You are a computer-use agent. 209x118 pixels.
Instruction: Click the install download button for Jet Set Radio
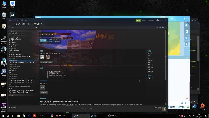click(x=43, y=40)
